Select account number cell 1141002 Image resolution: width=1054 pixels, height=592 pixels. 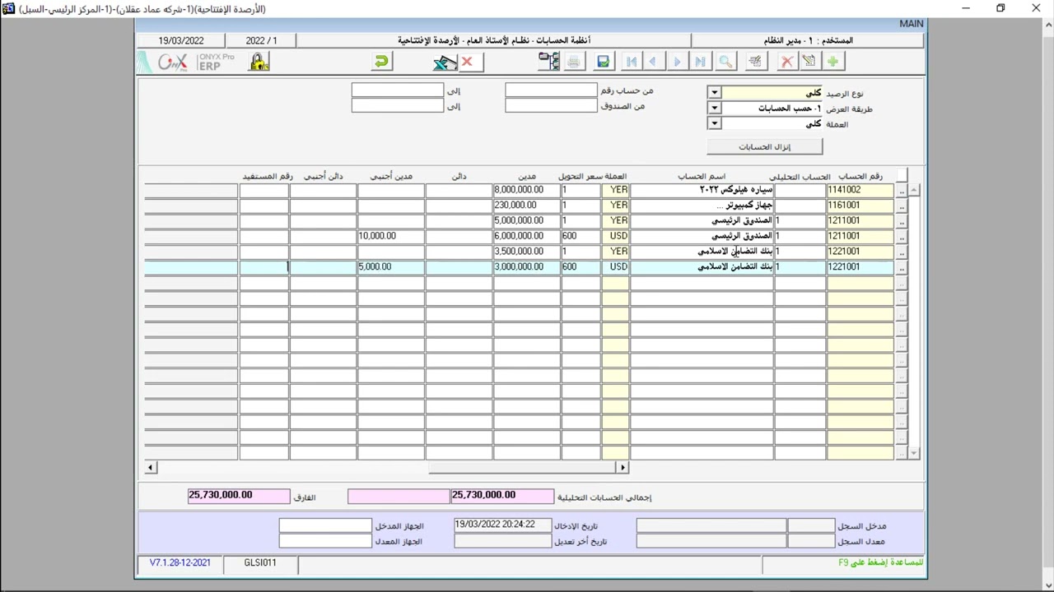point(860,190)
